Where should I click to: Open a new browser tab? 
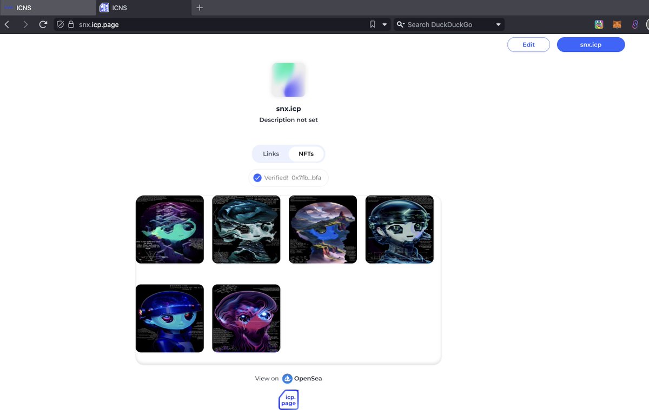[x=200, y=8]
